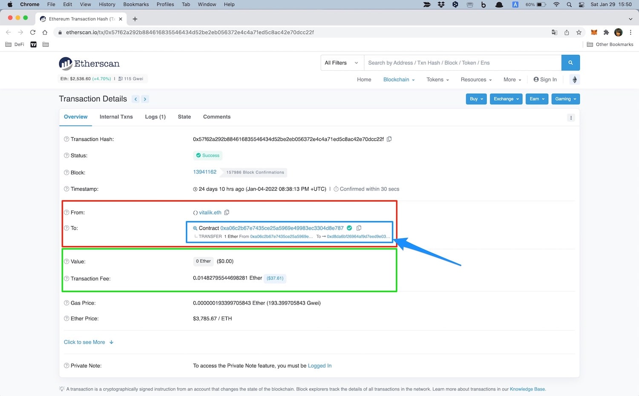The height and width of the screenshot is (396, 639).
Task: Open block 13941162 link
Action: tap(204, 172)
